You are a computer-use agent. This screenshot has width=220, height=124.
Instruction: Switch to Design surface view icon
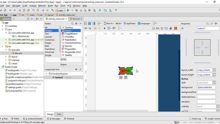click(85, 23)
